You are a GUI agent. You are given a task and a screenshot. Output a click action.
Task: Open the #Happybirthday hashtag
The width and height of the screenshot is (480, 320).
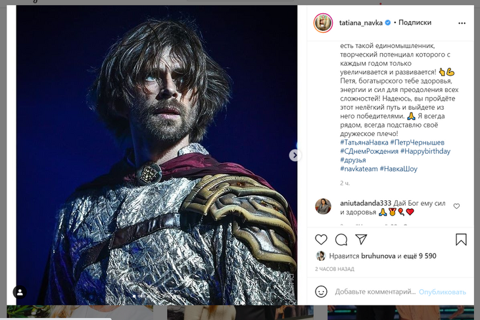(x=425, y=151)
